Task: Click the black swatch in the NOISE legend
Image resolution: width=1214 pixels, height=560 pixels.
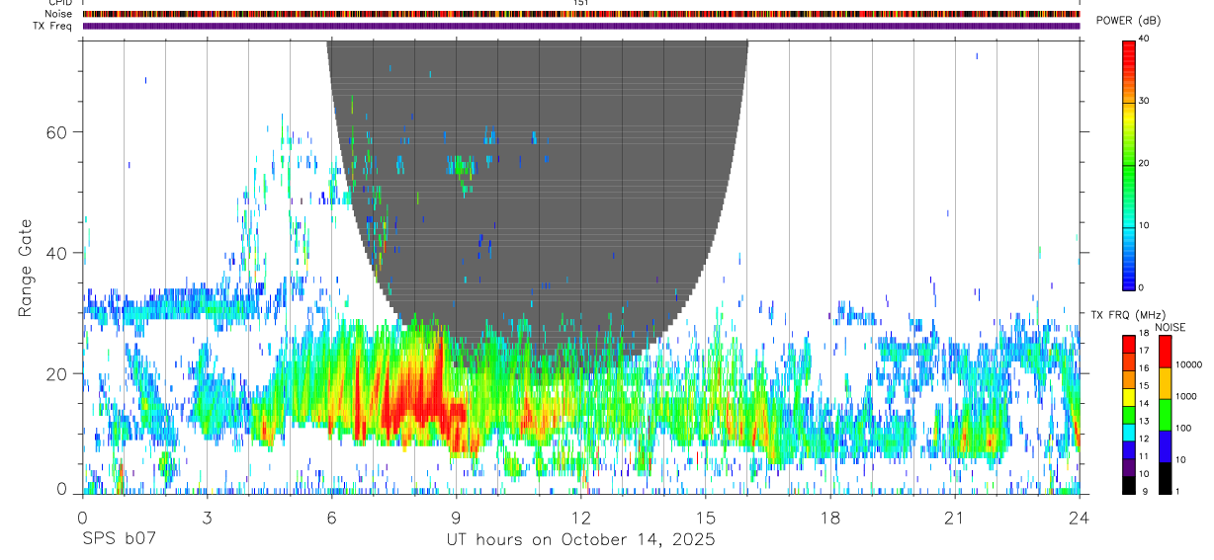Action: [x=1165, y=478]
